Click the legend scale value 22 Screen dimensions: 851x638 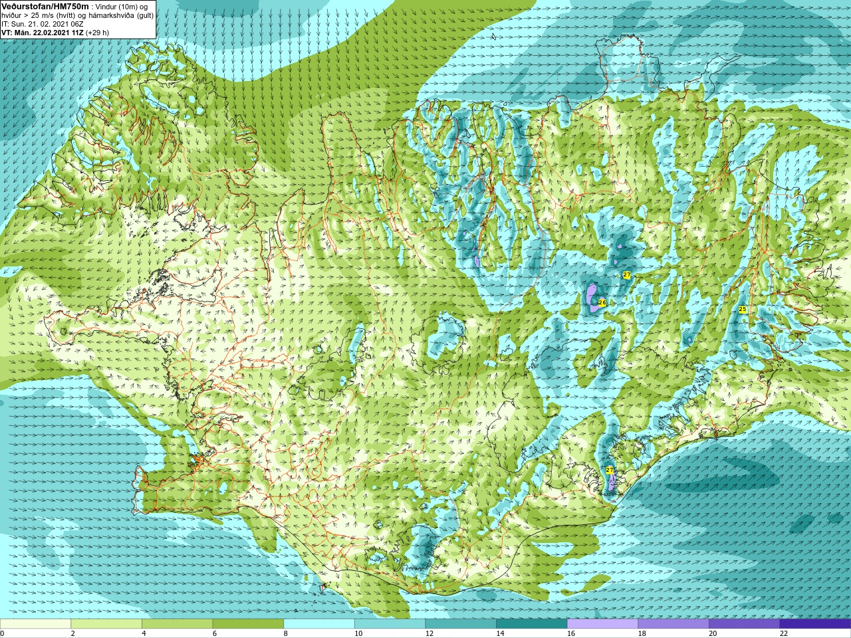(x=784, y=634)
